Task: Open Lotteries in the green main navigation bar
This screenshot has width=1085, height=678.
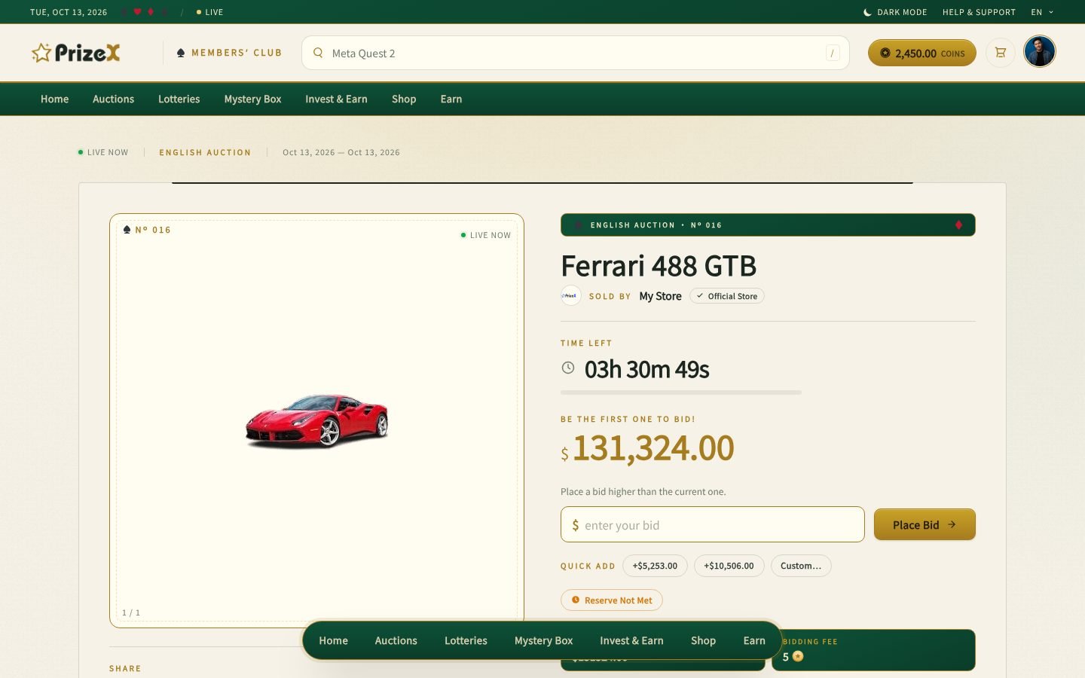Action: coord(179,99)
